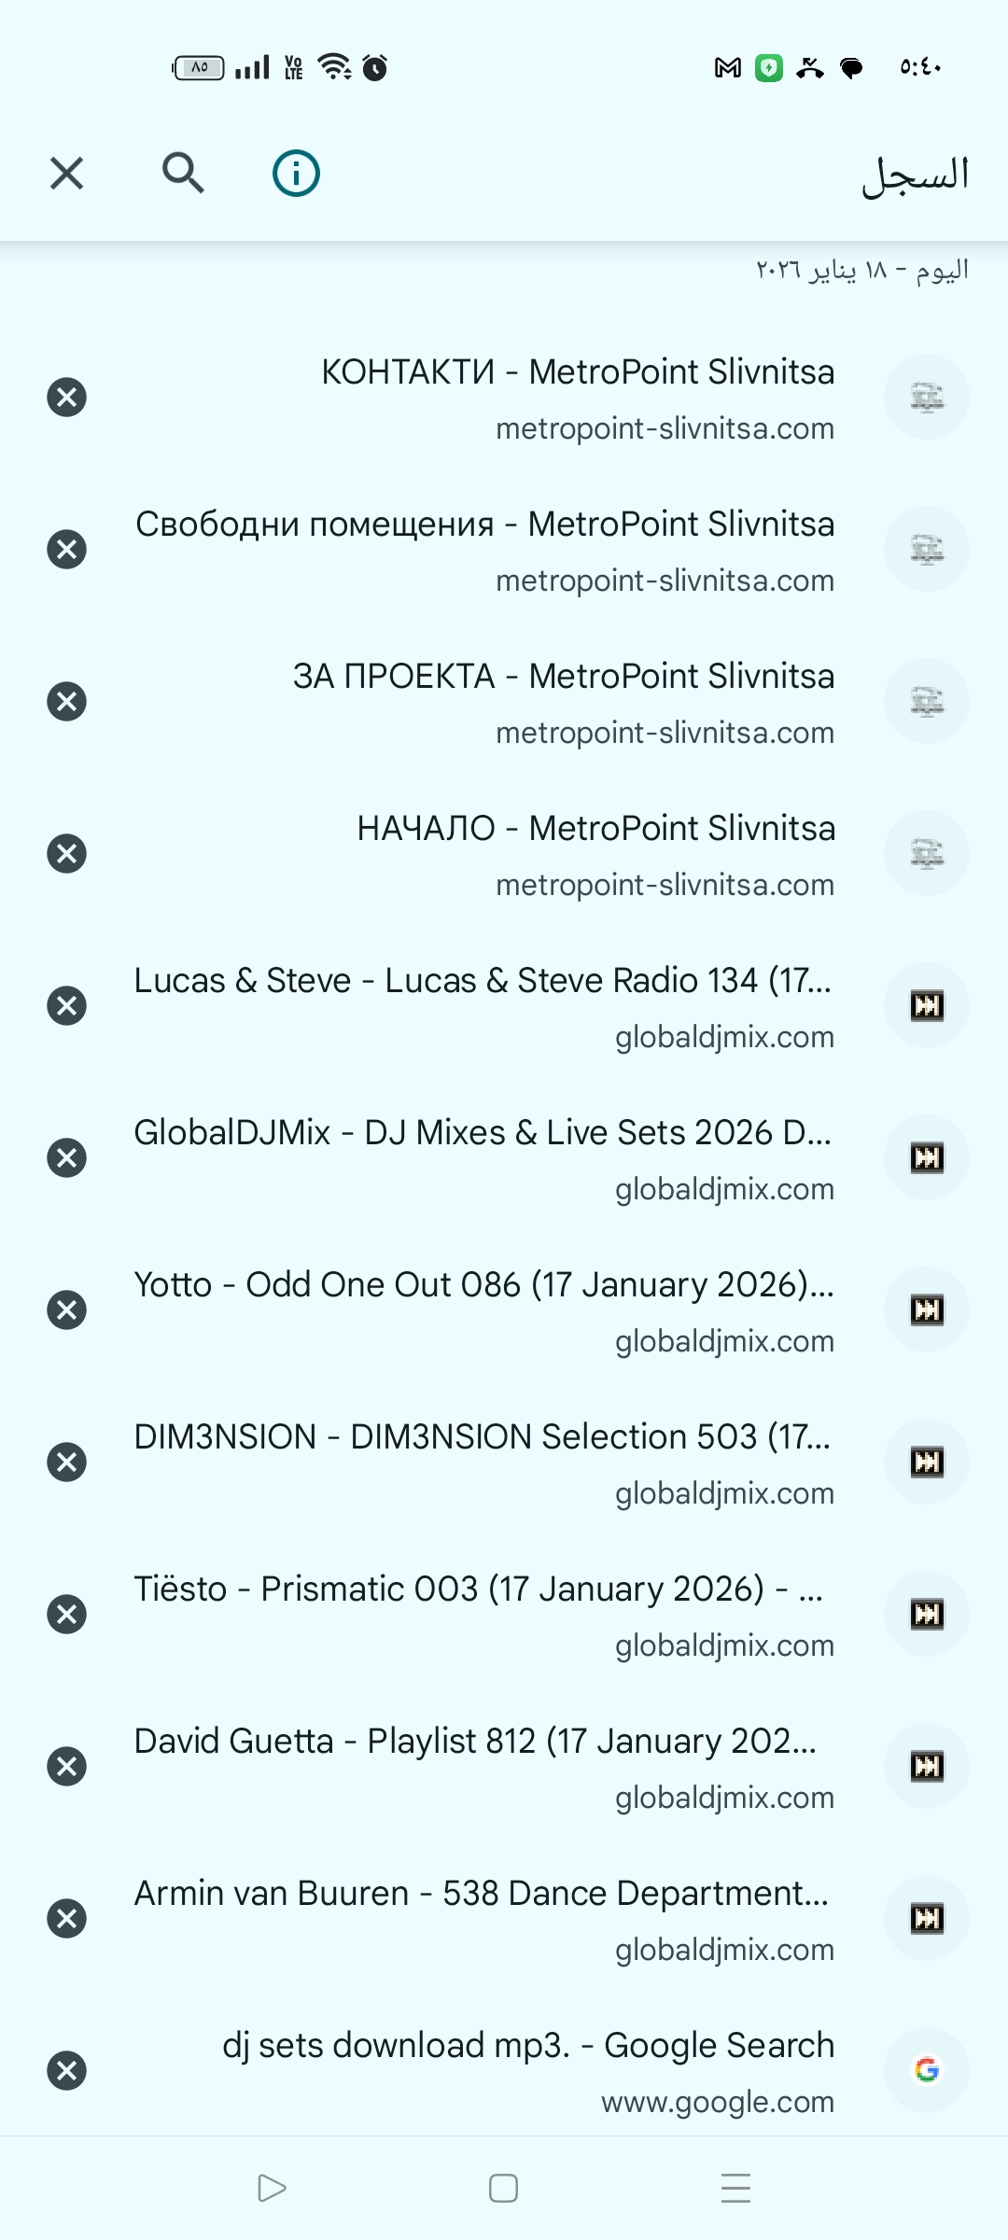This screenshot has height=2240, width=1008.
Task: Remove the dj sets download Google Search entry
Action: point(66,2070)
